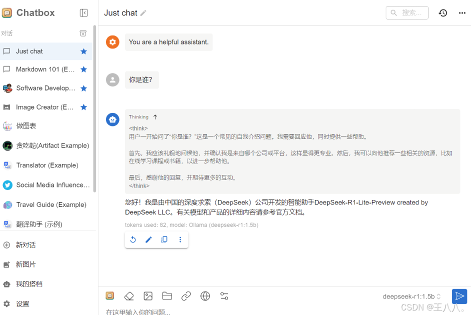This screenshot has width=471, height=315.
Task: Unstar the Markdown 101 conversation
Action: click(x=83, y=69)
